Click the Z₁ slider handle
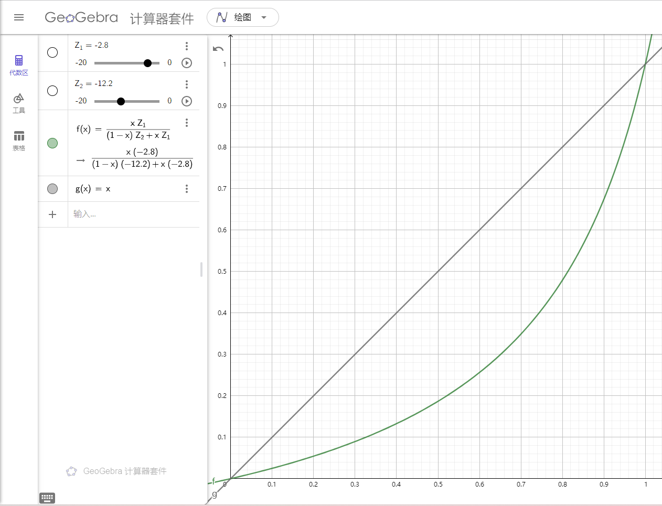The width and height of the screenshot is (662, 506). pos(147,63)
